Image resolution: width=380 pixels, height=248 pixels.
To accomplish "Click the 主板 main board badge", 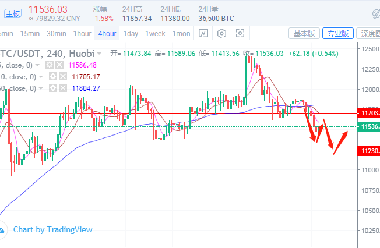I will tap(13, 13).
